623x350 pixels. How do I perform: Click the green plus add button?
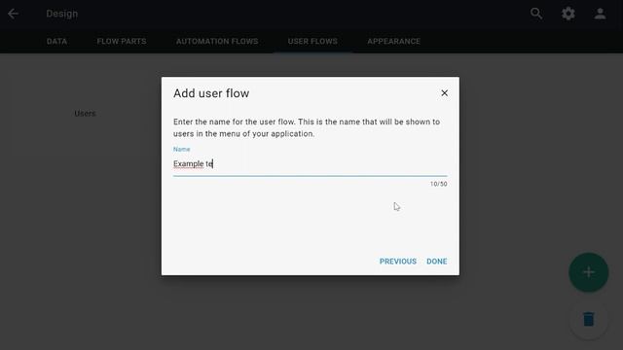click(588, 272)
